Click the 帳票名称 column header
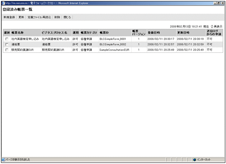The width and height of the screenshot is (226, 164). coord(26,33)
